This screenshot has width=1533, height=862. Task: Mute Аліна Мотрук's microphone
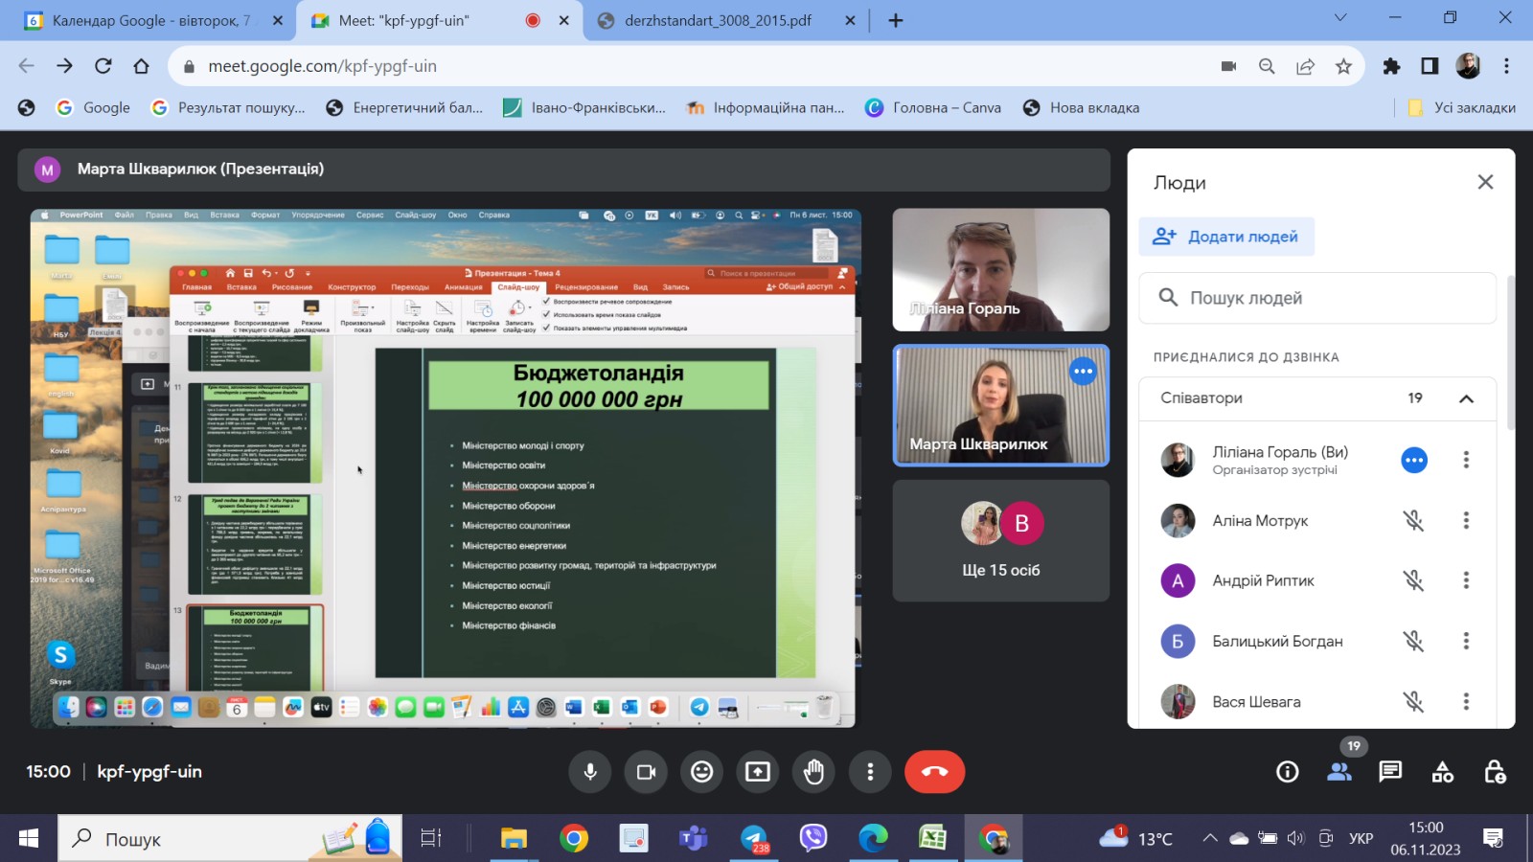pyautogui.click(x=1413, y=521)
